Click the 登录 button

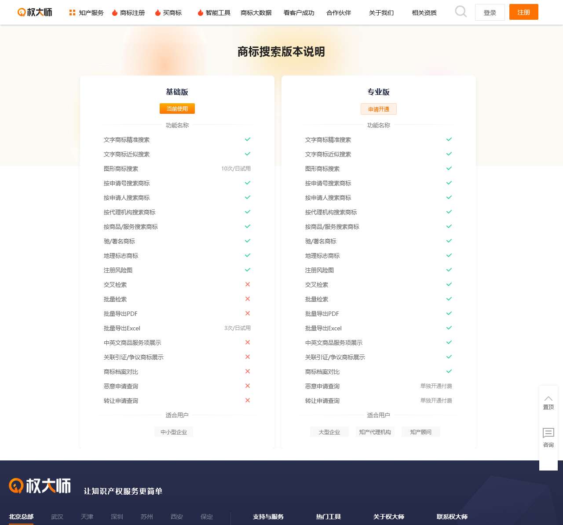490,13
